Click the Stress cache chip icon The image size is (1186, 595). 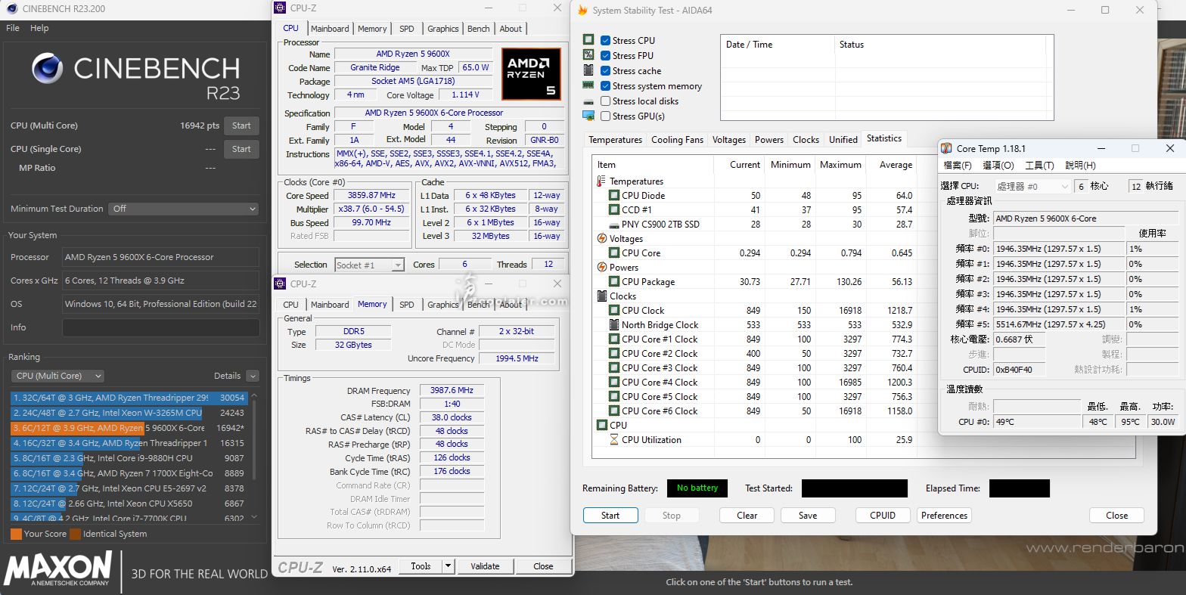click(x=588, y=70)
